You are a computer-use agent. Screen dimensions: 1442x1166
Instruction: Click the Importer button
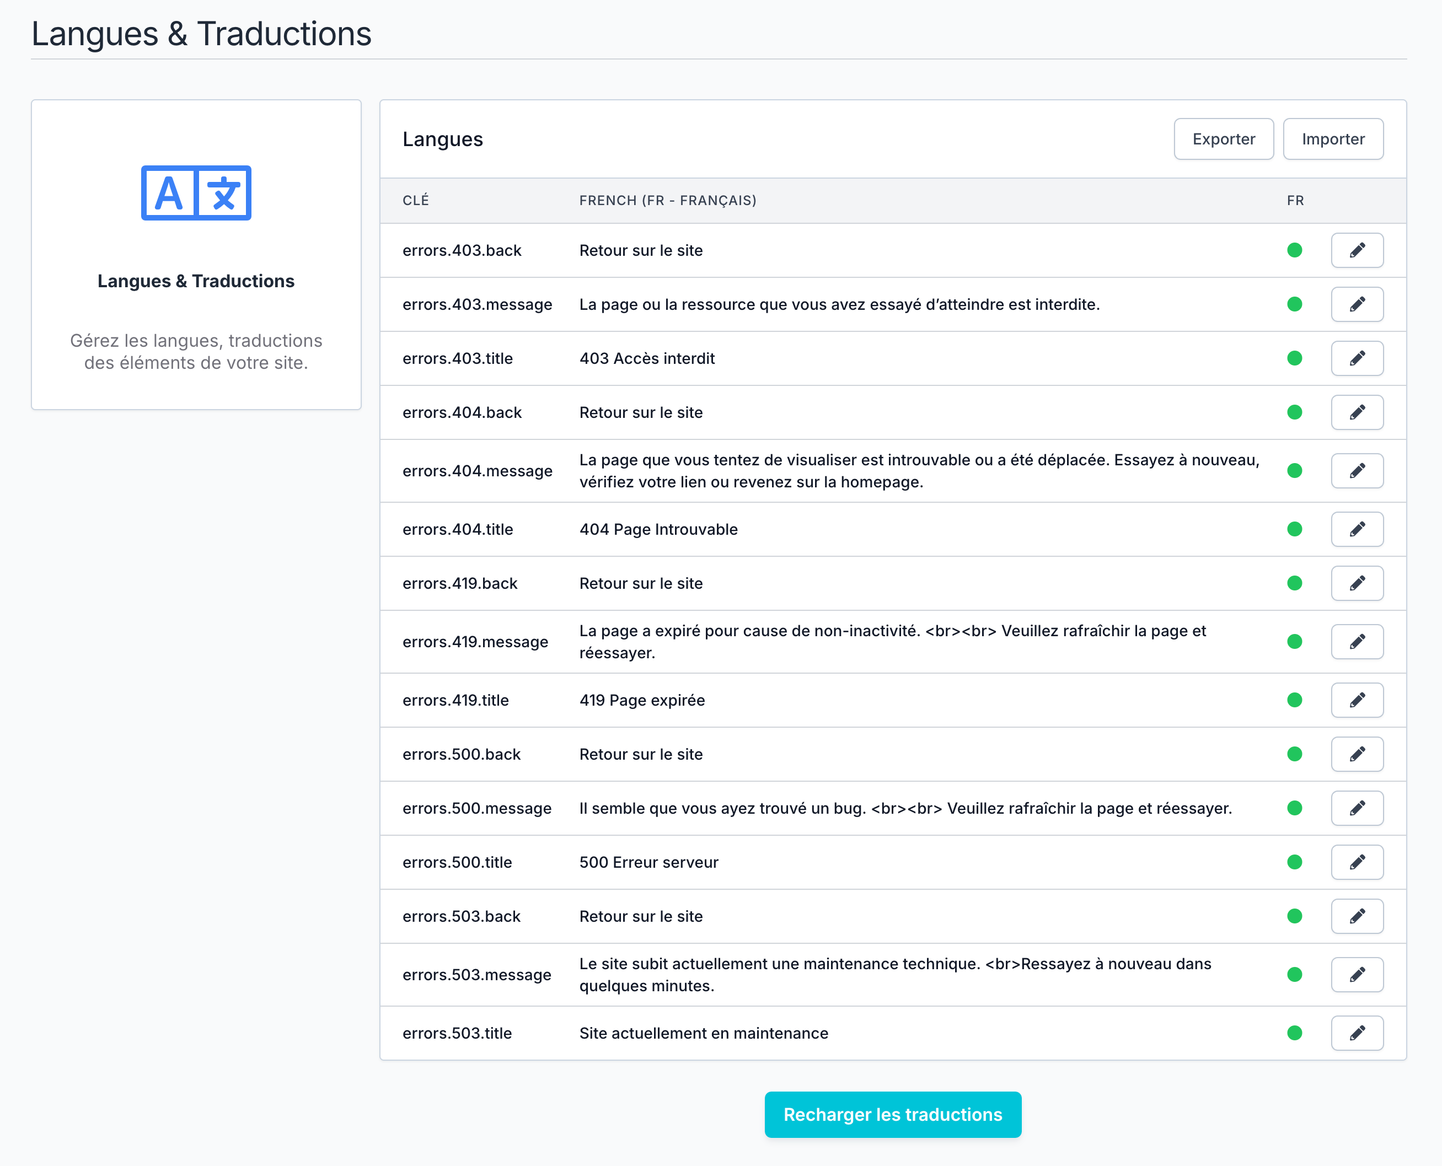pos(1332,139)
